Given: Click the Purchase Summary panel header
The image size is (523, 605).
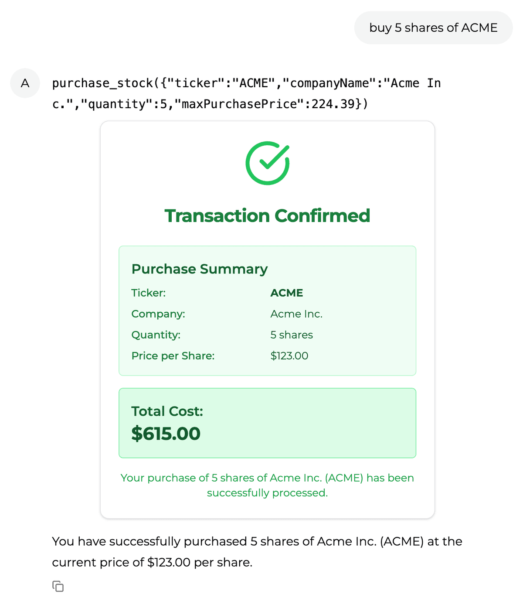Looking at the screenshot, I should pyautogui.click(x=200, y=269).
